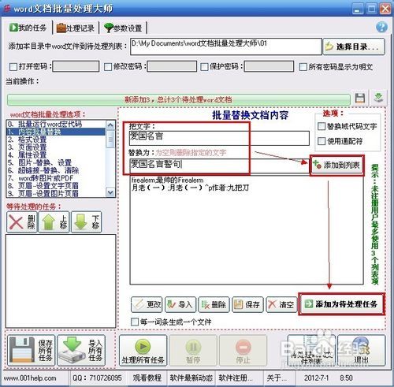Image resolution: width=394 pixels, height=387 pixels.
Task: Enable the 修改密码 checkbox
Action: click(x=108, y=67)
